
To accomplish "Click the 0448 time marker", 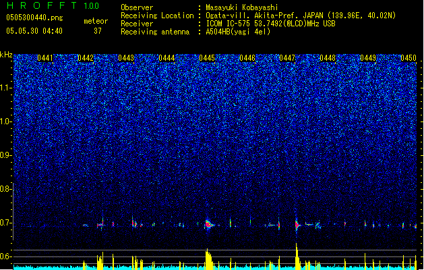I will tap(328, 58).
